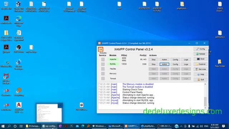The height and width of the screenshot is (129, 229).
Task: Quit the XAMPP Control Panel
Action: pyautogui.click(x=200, y=80)
